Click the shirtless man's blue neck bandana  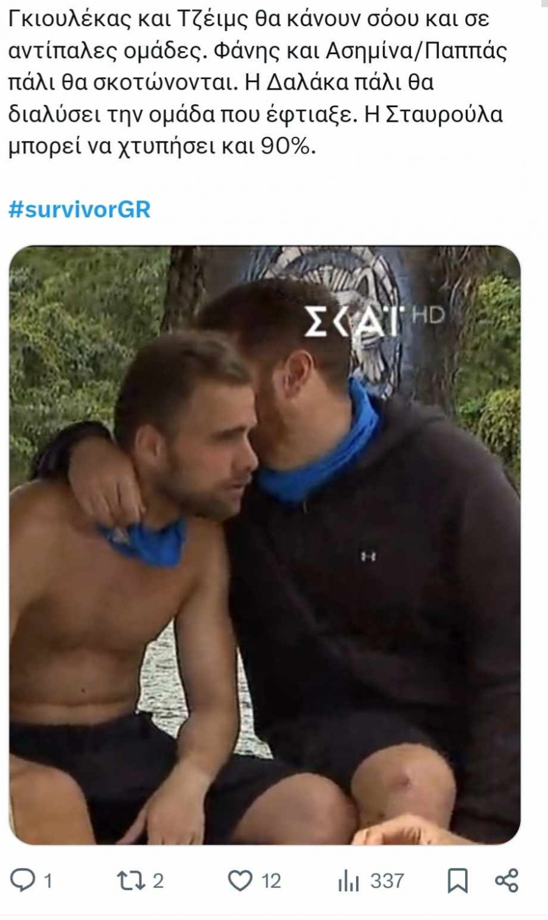[145, 541]
